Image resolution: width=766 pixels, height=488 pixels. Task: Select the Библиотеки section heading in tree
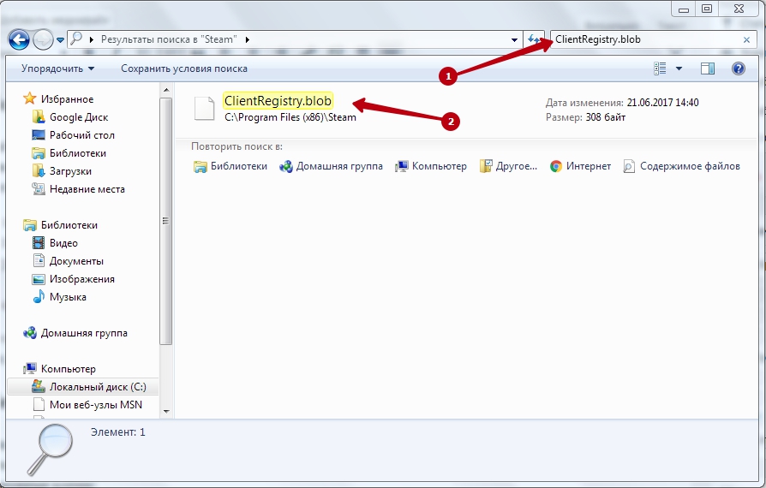69,225
